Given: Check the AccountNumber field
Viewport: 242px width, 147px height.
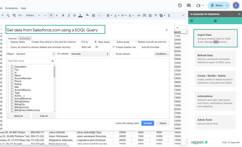Looking at the screenshot, I should [12, 78].
